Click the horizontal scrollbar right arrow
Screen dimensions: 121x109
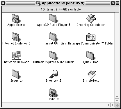click(x=113, y=105)
